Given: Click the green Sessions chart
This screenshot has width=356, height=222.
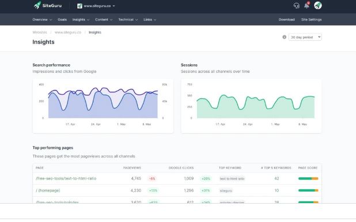Looking at the screenshot, I should coord(251,106).
